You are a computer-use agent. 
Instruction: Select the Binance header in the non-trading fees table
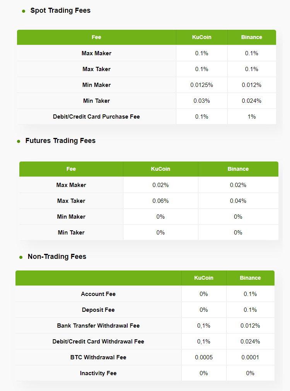(250, 278)
